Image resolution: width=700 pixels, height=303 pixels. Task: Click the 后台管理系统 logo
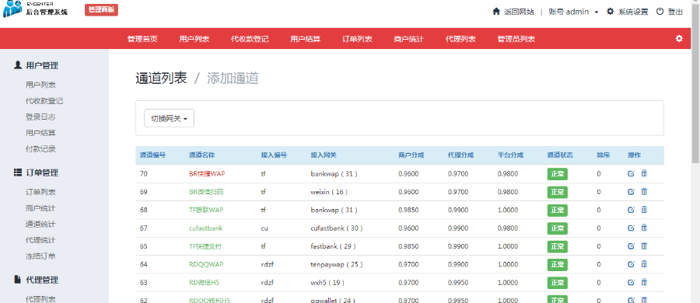36,9
